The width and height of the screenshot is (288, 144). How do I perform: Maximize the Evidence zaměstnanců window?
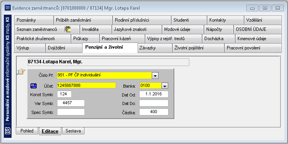265,8
